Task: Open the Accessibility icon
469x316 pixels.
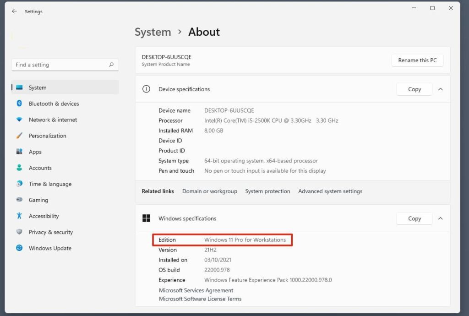Action: pos(19,216)
